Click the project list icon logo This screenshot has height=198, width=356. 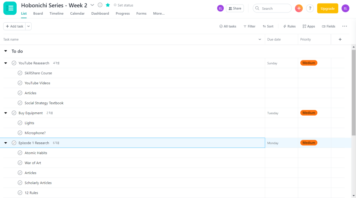click(x=10, y=8)
